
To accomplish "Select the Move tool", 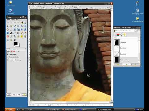I will pyautogui.click(x=25, y=26).
